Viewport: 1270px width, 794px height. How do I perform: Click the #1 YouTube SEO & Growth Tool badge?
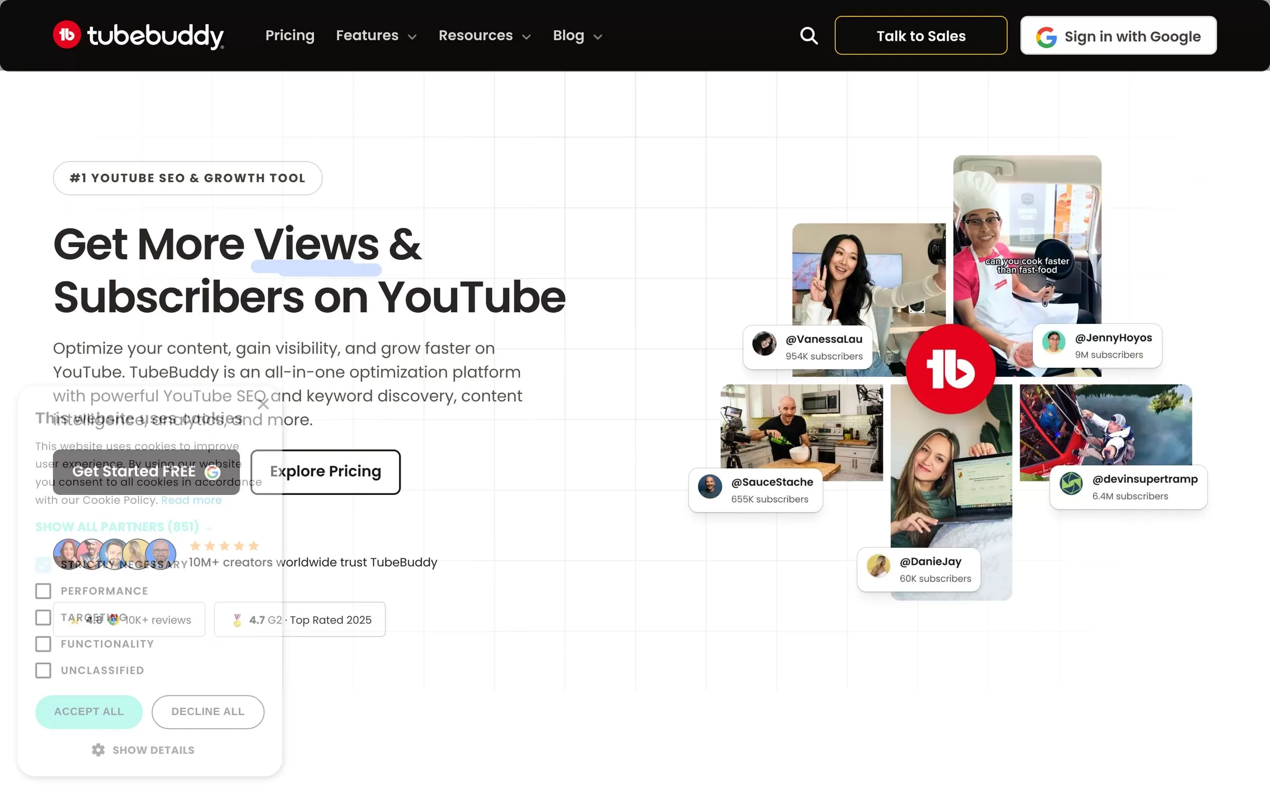(187, 178)
